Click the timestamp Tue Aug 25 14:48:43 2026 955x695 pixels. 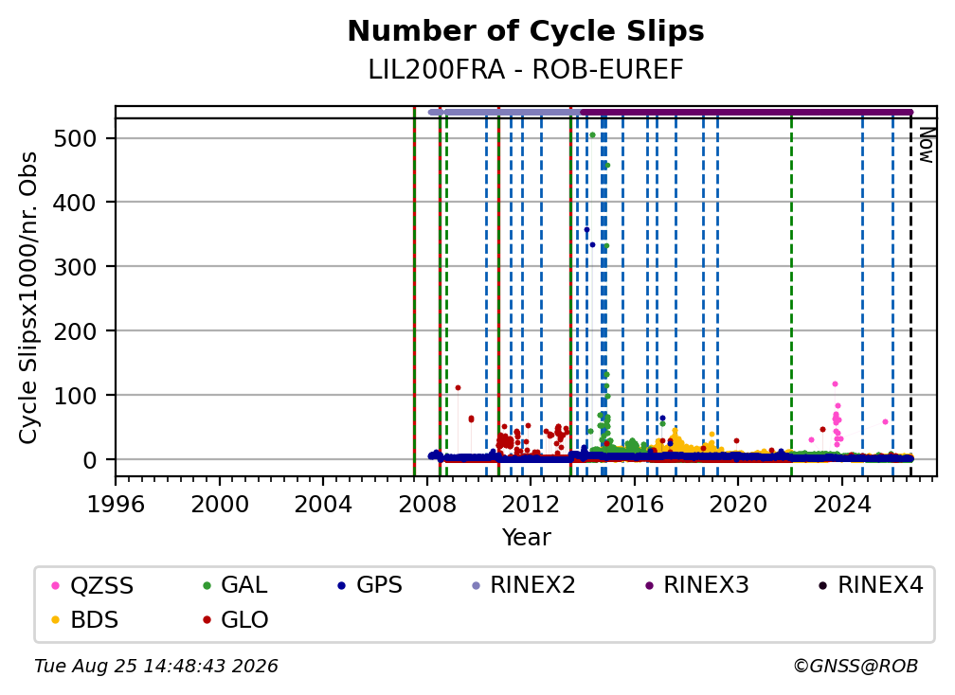156,667
